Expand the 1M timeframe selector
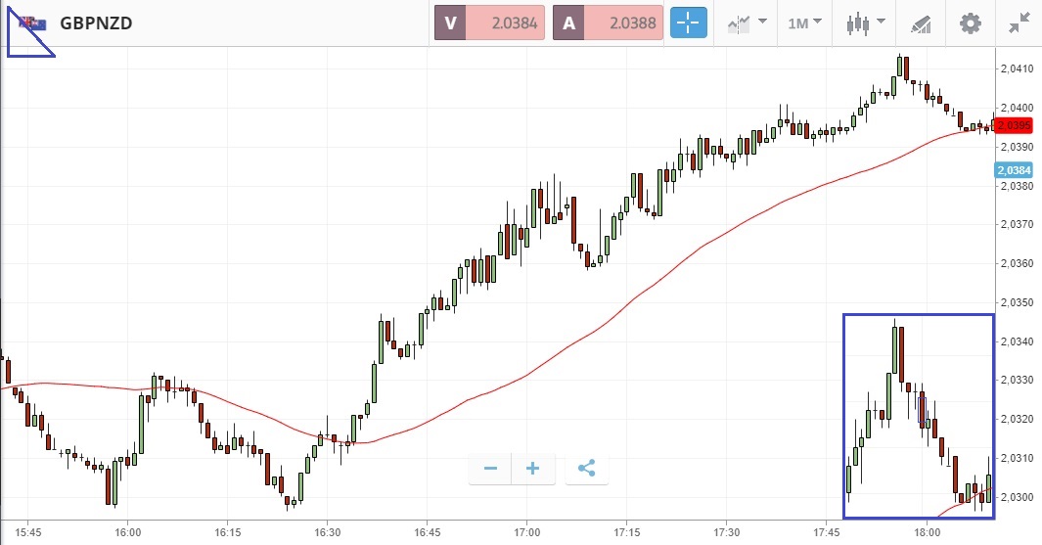Viewport: 1042px width, 545px height. tap(804, 23)
